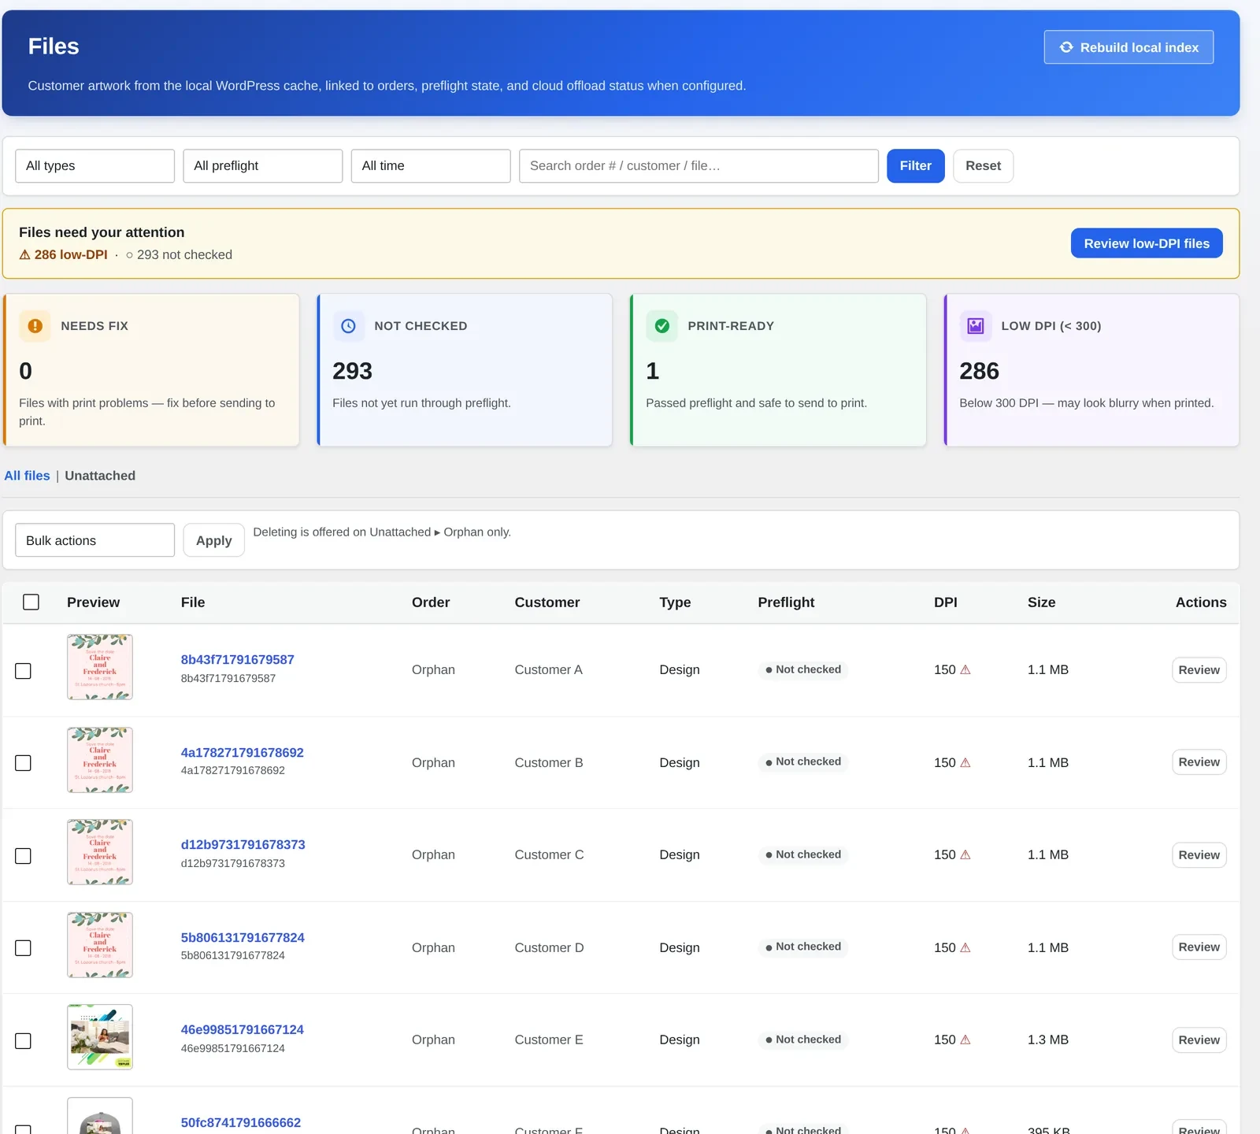Open the preview thumbnail for file 46e99851791667124

100,1037
